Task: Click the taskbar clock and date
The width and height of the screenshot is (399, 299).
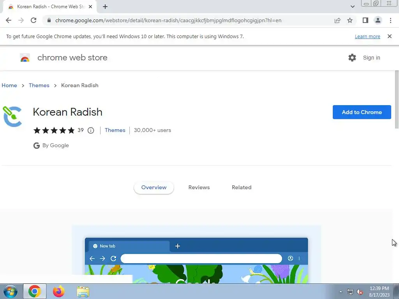Action: tap(379, 292)
